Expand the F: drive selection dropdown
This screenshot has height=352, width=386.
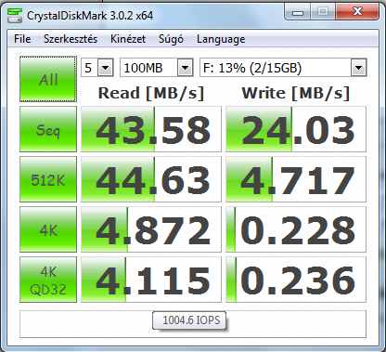coord(359,68)
